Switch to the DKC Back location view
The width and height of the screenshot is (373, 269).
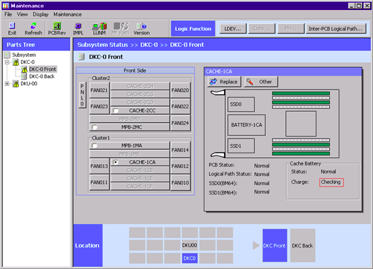point(303,245)
